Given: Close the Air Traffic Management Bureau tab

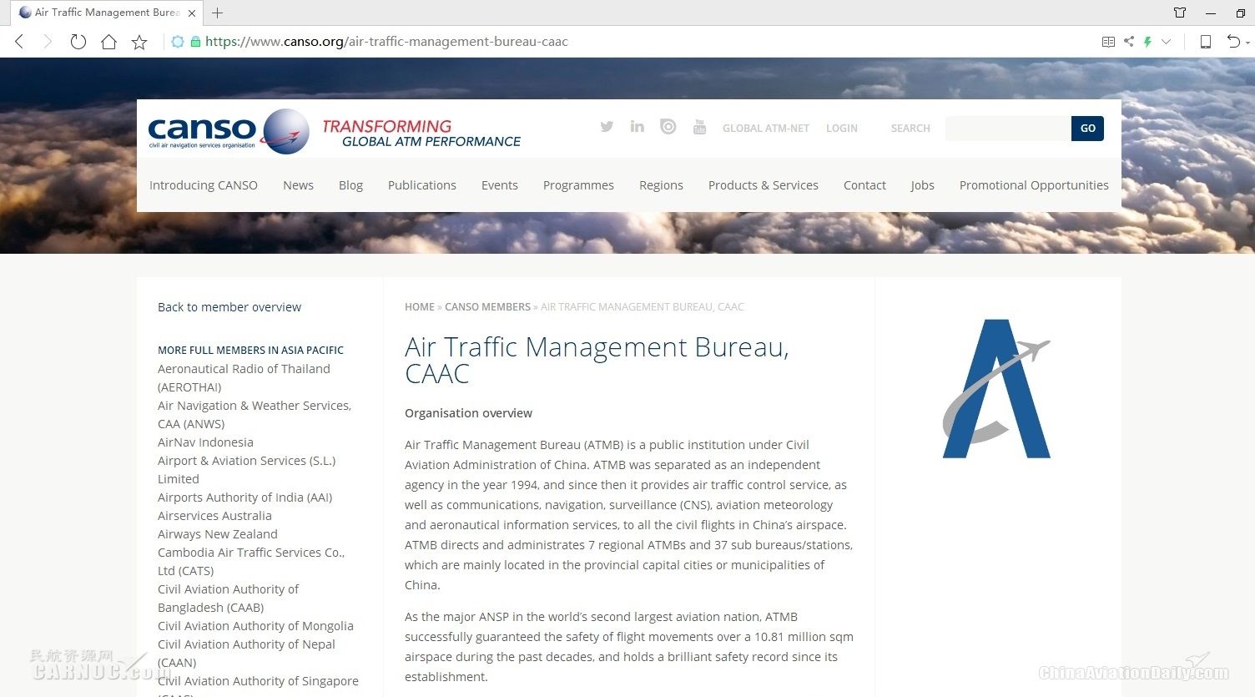Looking at the screenshot, I should click(x=192, y=13).
